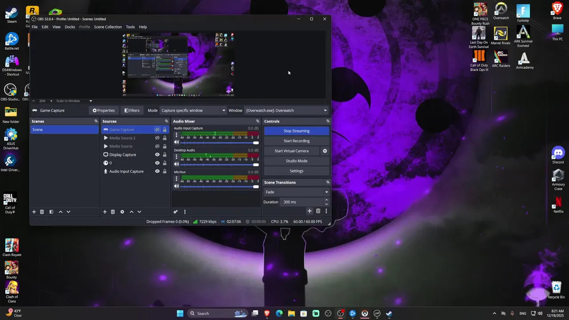The height and width of the screenshot is (320, 569).
Task: Unlock the Display Capture source
Action: pos(164,155)
